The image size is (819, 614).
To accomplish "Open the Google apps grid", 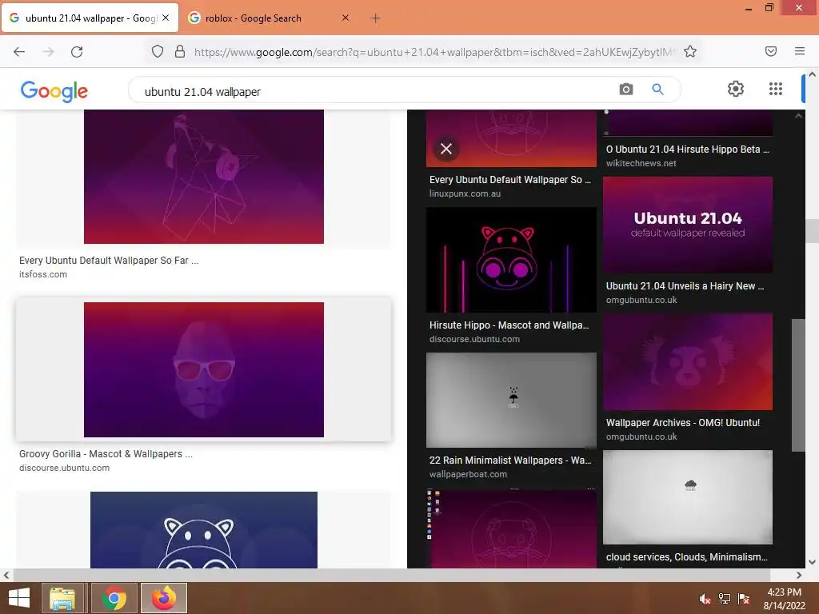I will [x=776, y=89].
